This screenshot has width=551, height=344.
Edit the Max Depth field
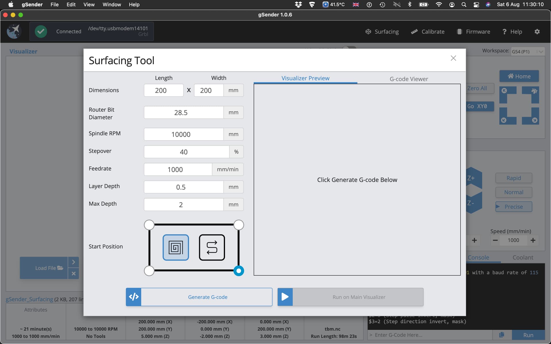(x=184, y=204)
